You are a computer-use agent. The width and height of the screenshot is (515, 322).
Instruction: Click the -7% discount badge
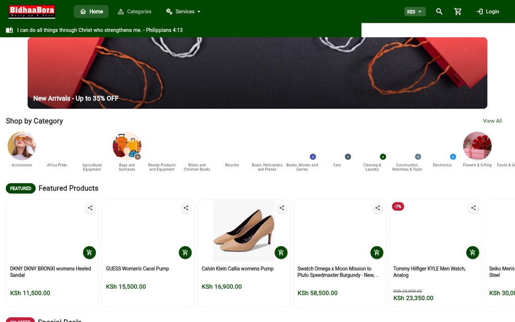[398, 207]
